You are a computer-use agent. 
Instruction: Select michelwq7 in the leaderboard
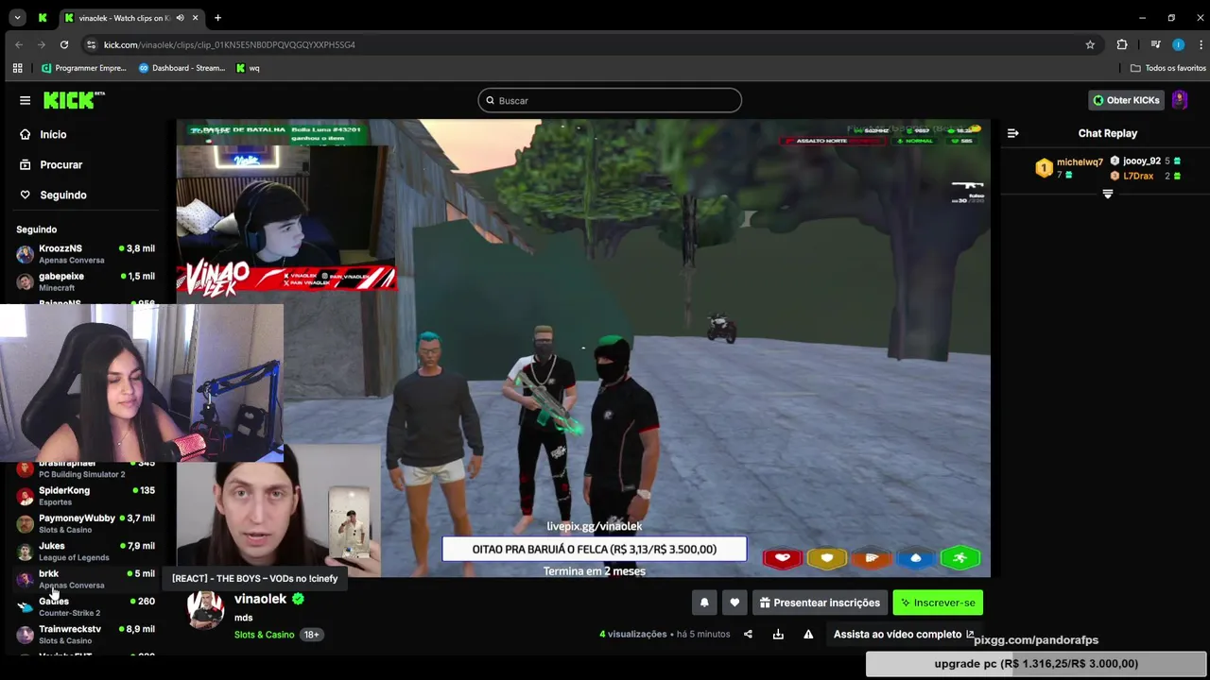[x=1080, y=162]
